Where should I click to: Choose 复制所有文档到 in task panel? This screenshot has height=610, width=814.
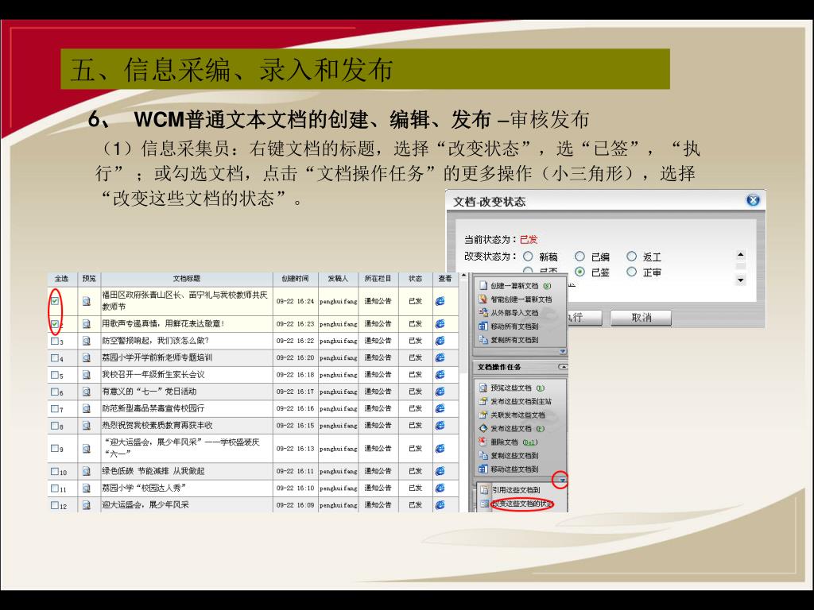[509, 340]
